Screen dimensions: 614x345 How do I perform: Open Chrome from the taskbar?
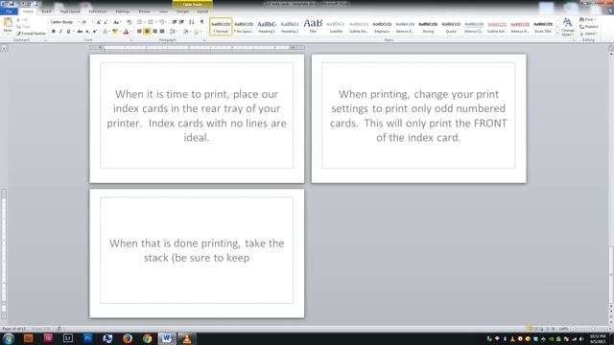click(147, 338)
